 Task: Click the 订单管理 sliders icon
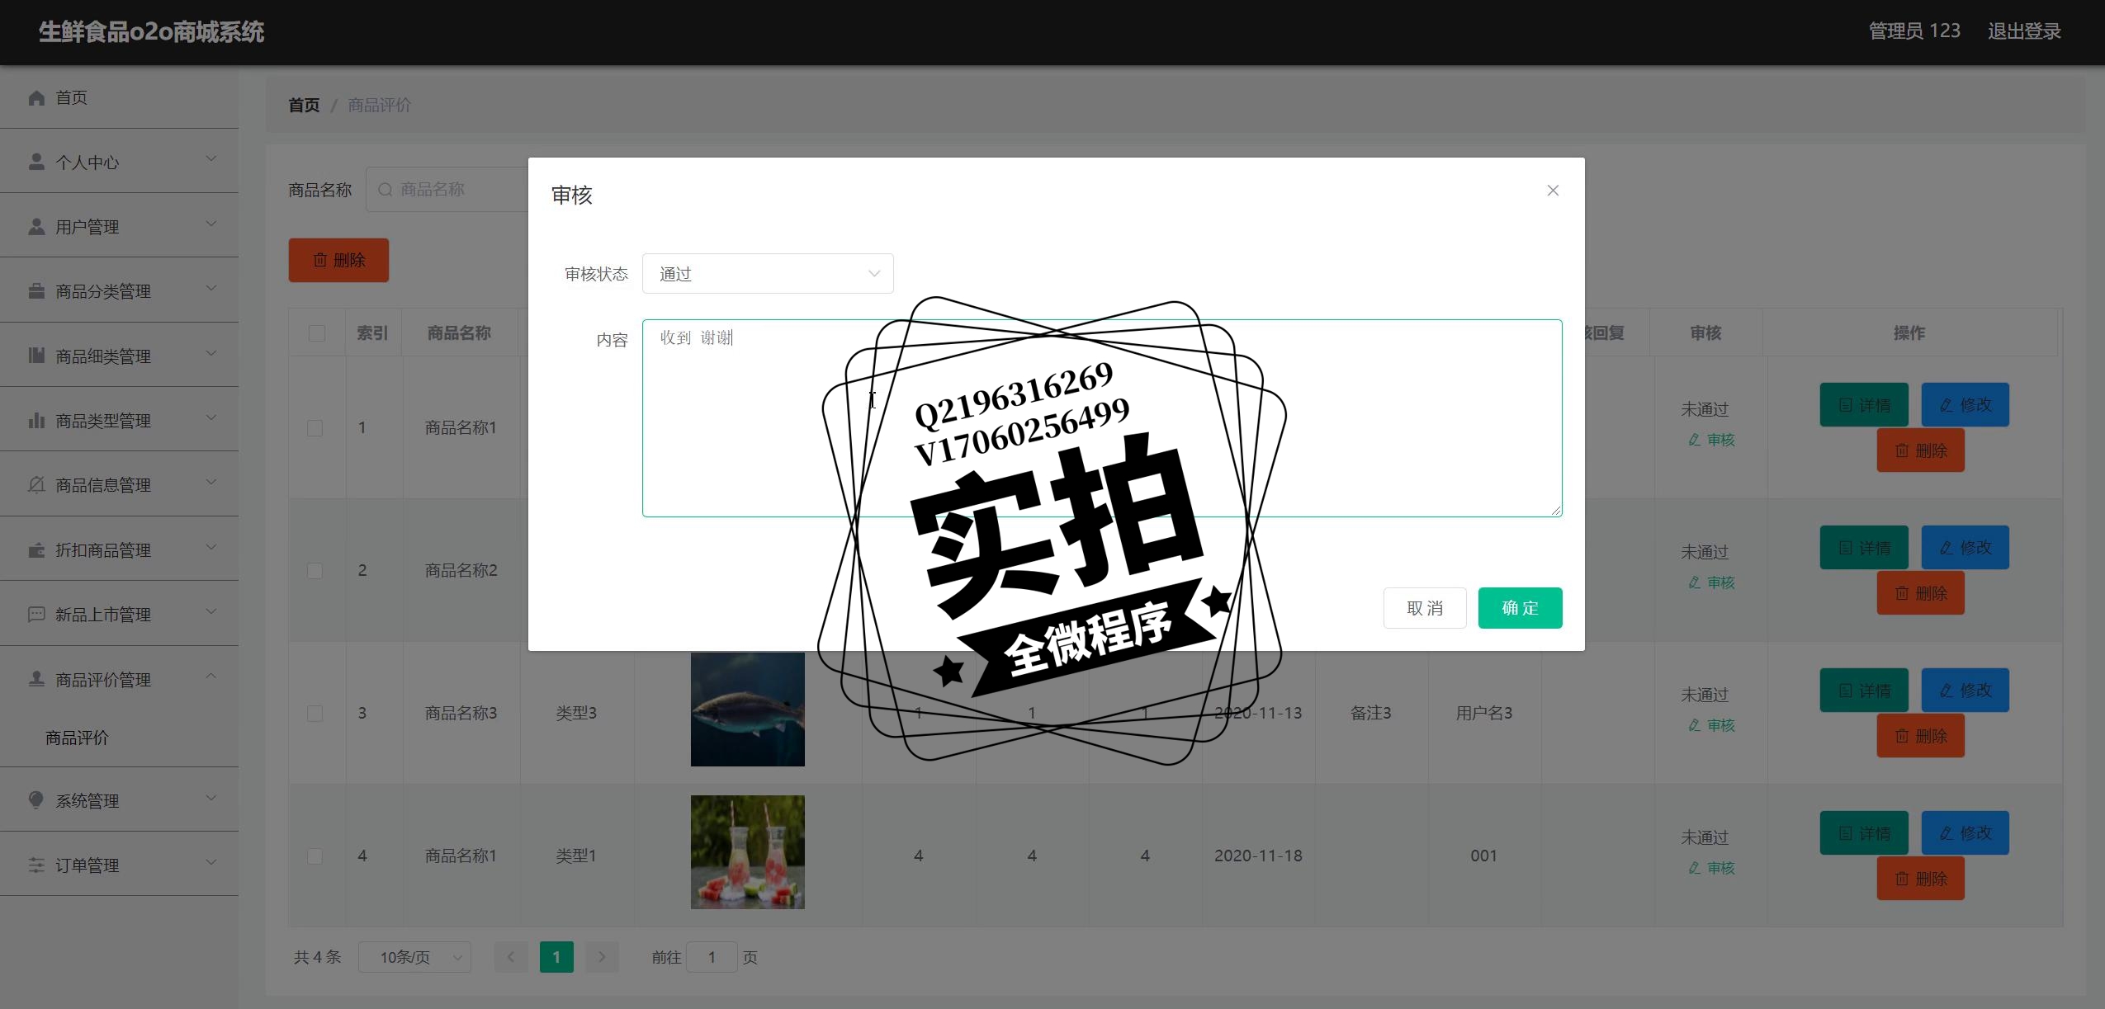click(x=36, y=865)
